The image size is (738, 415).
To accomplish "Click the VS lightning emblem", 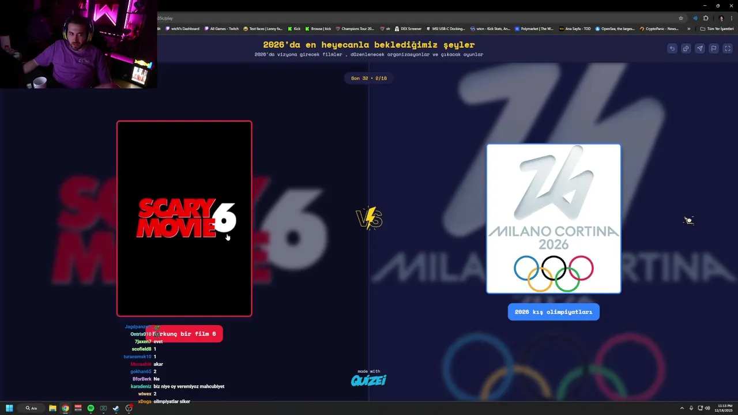I will pyautogui.click(x=369, y=218).
